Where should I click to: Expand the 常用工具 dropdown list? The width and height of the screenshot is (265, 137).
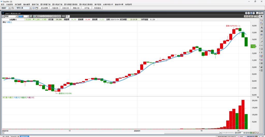tap(31, 8)
